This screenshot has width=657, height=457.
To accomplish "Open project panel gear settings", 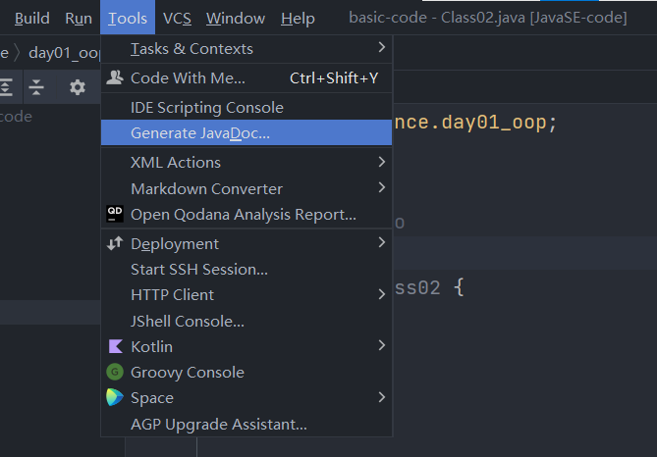I will tap(78, 87).
